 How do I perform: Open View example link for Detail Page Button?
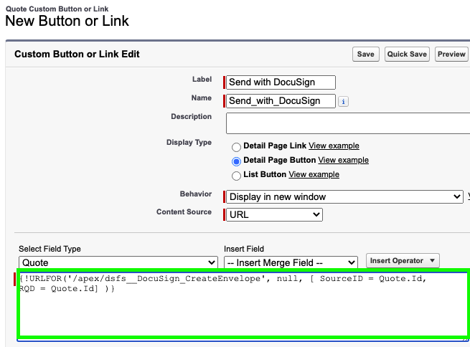(x=344, y=160)
